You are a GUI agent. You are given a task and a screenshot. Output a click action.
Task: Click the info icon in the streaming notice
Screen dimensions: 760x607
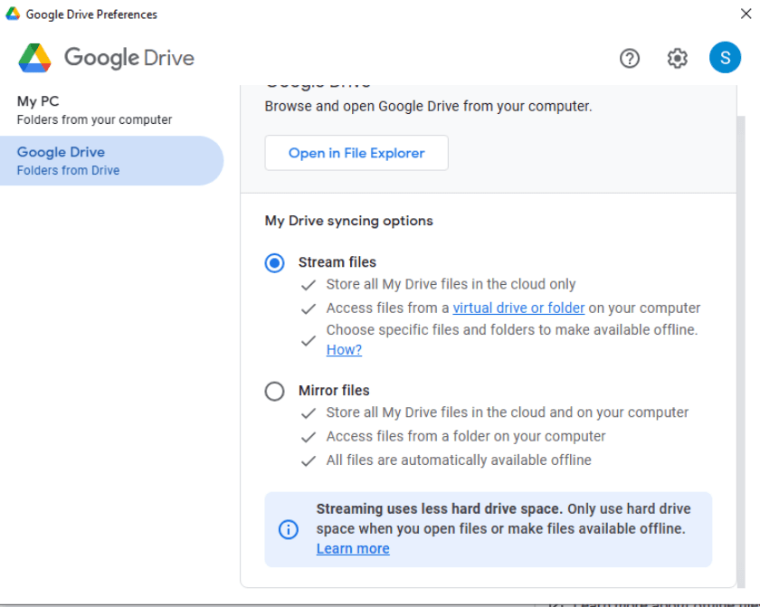[288, 529]
